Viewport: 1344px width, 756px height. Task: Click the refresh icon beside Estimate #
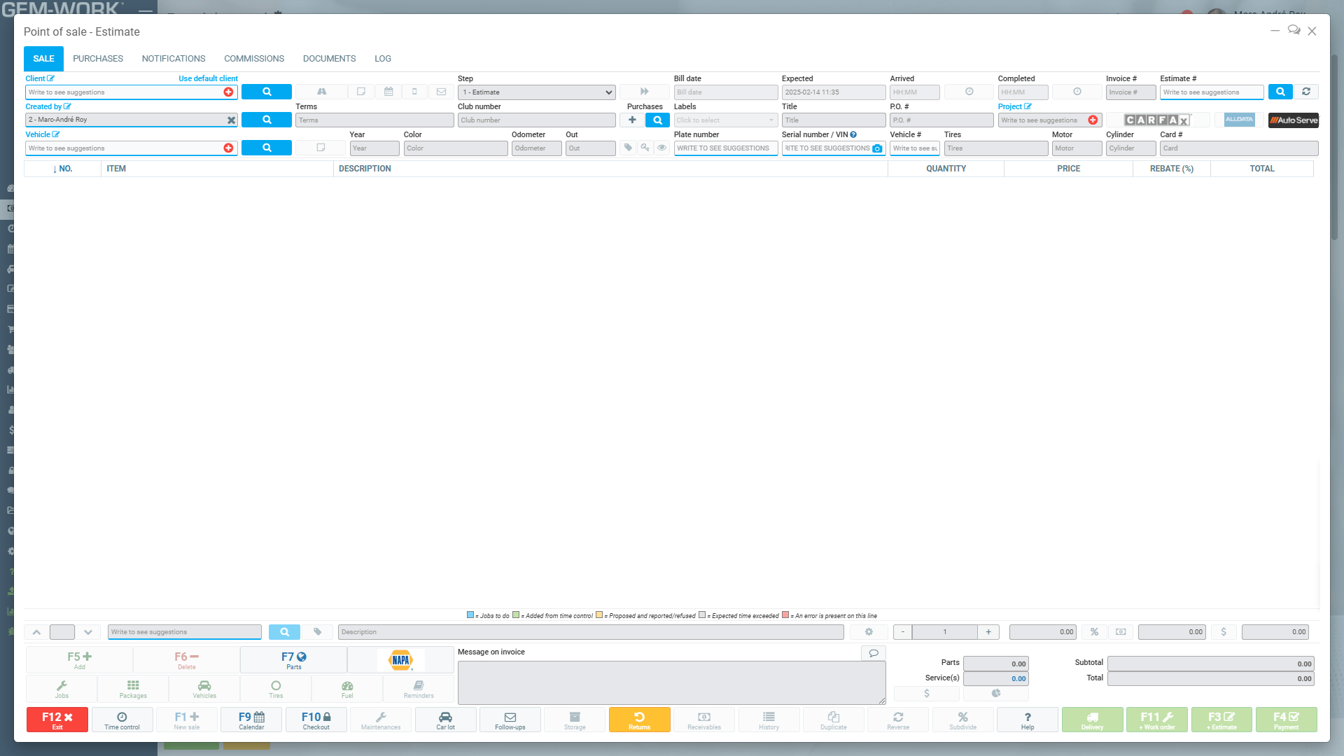(x=1306, y=92)
